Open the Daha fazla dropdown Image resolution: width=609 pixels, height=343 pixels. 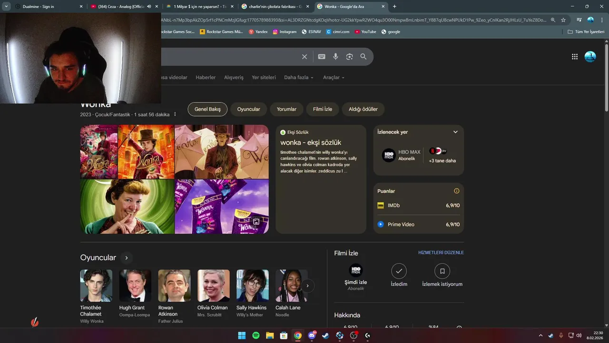pyautogui.click(x=299, y=77)
